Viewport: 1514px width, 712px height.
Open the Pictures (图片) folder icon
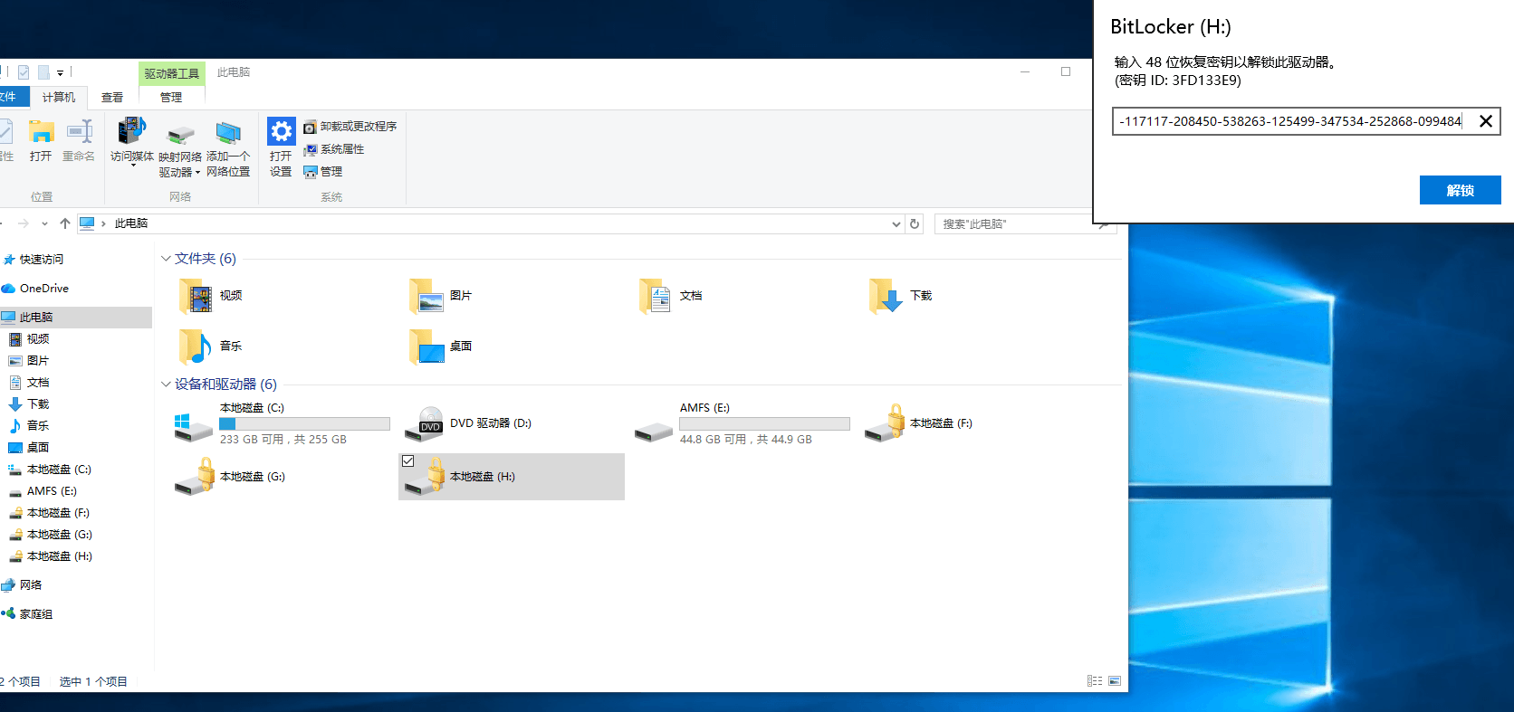426,296
